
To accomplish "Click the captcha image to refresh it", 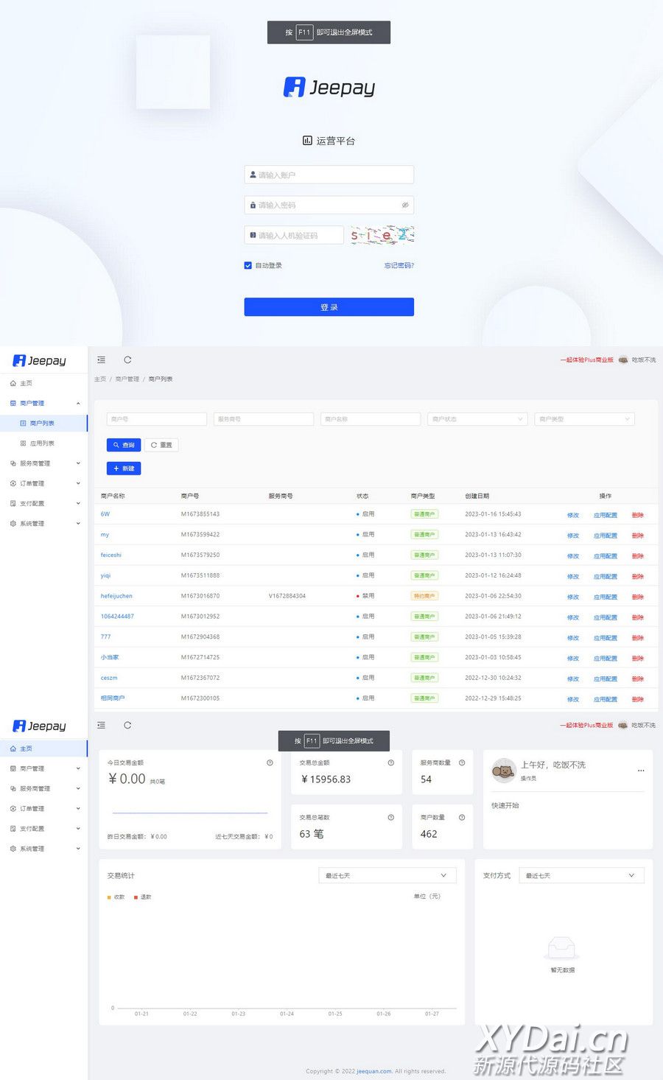I will tap(382, 235).
